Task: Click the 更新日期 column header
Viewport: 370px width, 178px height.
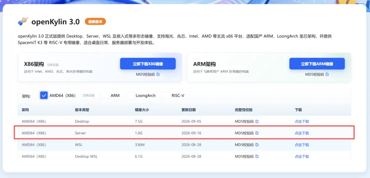Action: click(188, 110)
